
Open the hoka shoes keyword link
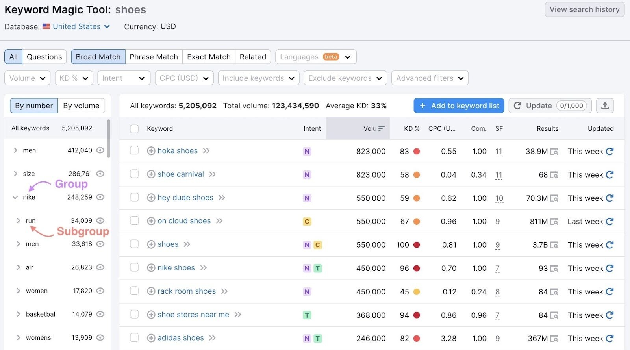point(178,151)
